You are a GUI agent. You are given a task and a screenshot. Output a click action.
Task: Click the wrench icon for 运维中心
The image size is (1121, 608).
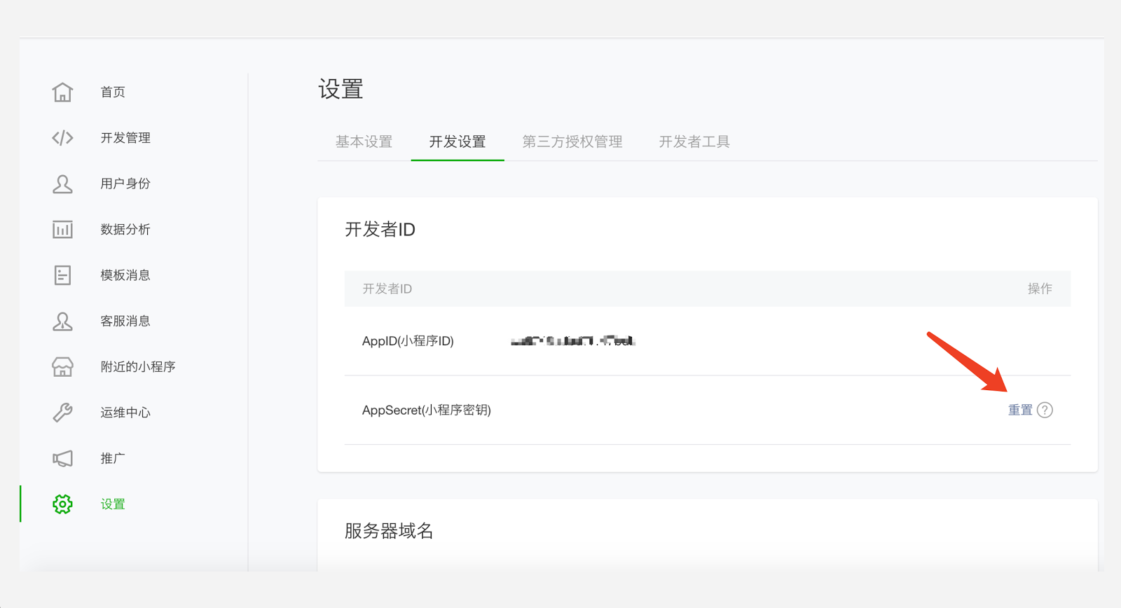(62, 413)
